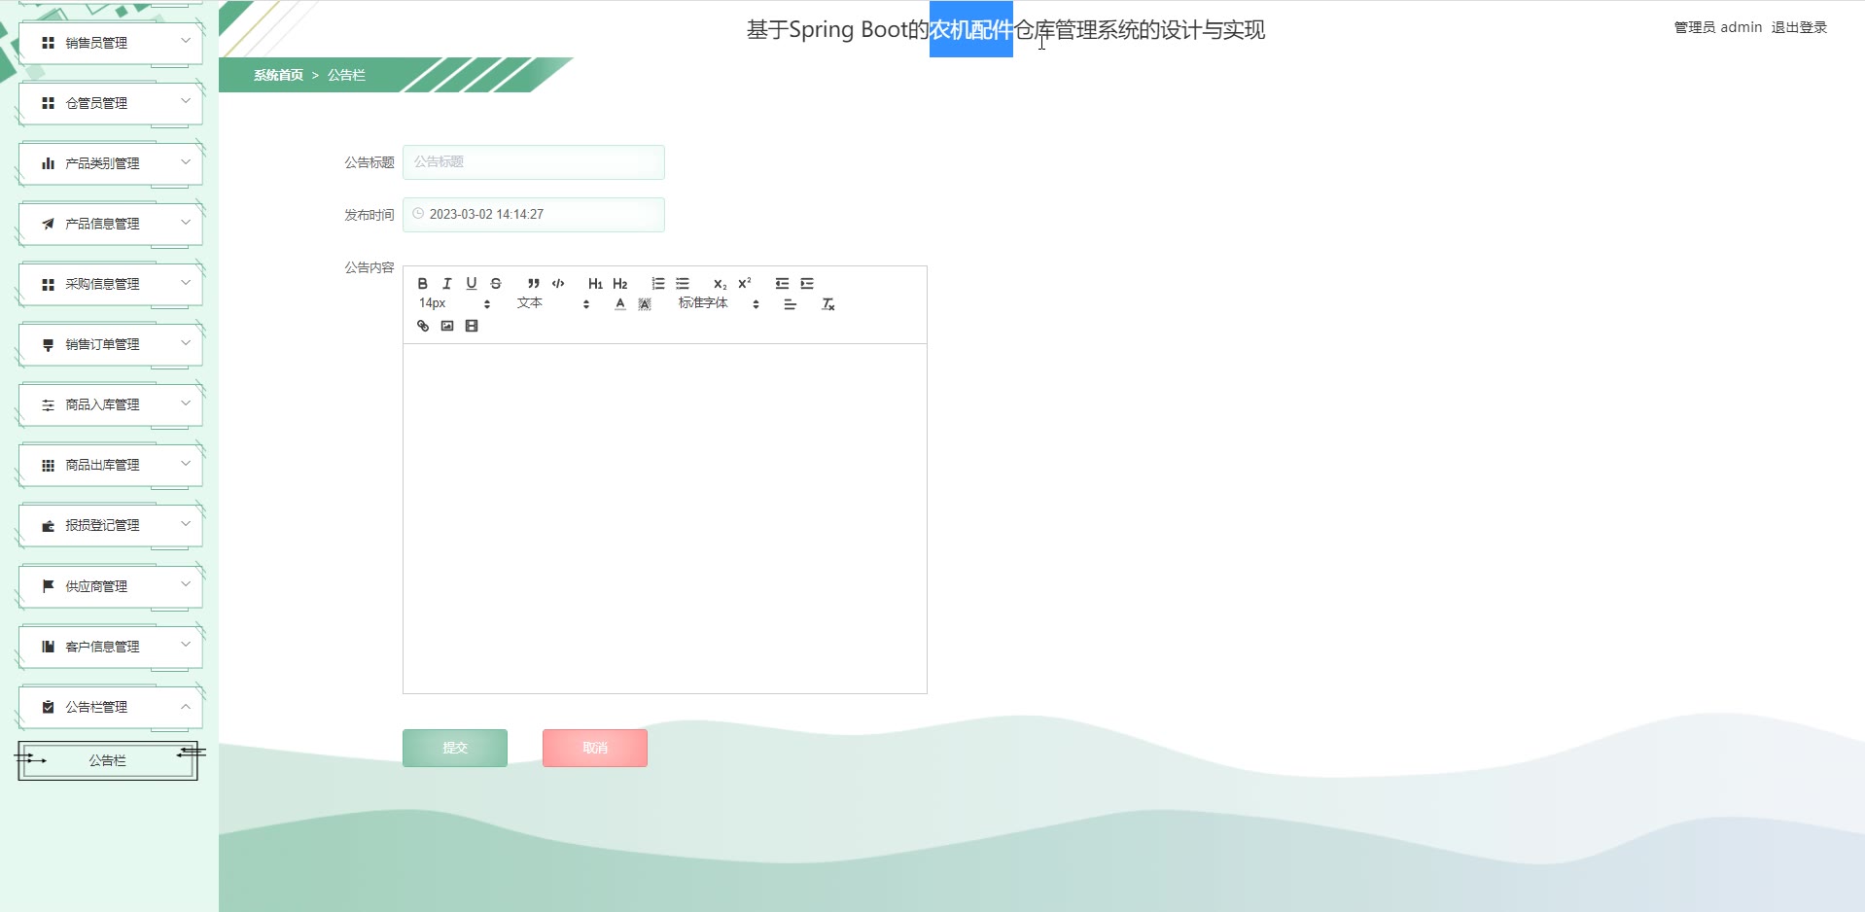Toggle strikethrough formatting in the editor

(496, 284)
